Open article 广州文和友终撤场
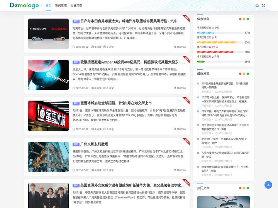 click(94, 144)
